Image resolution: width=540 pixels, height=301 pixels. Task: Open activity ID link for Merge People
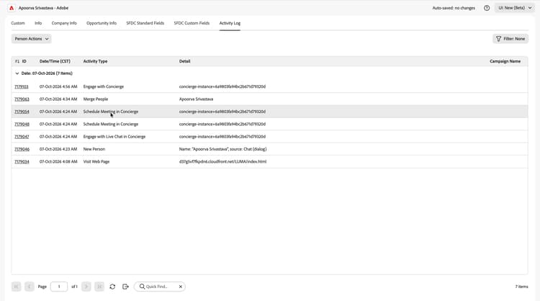(x=22, y=99)
